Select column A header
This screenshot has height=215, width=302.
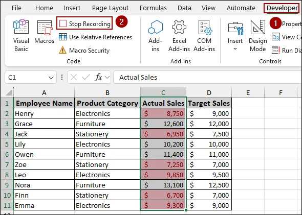pyautogui.click(x=44, y=92)
